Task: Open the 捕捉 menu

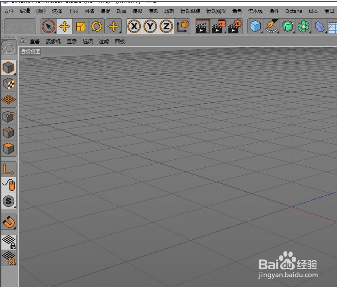Action: click(x=105, y=11)
